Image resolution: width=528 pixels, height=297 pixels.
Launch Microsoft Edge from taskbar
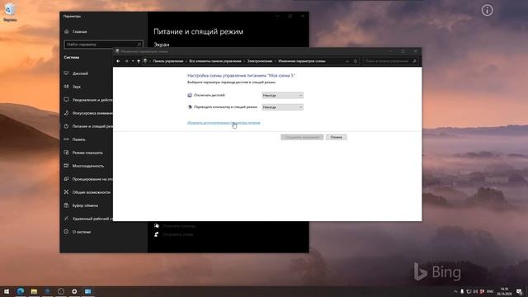coord(20,291)
